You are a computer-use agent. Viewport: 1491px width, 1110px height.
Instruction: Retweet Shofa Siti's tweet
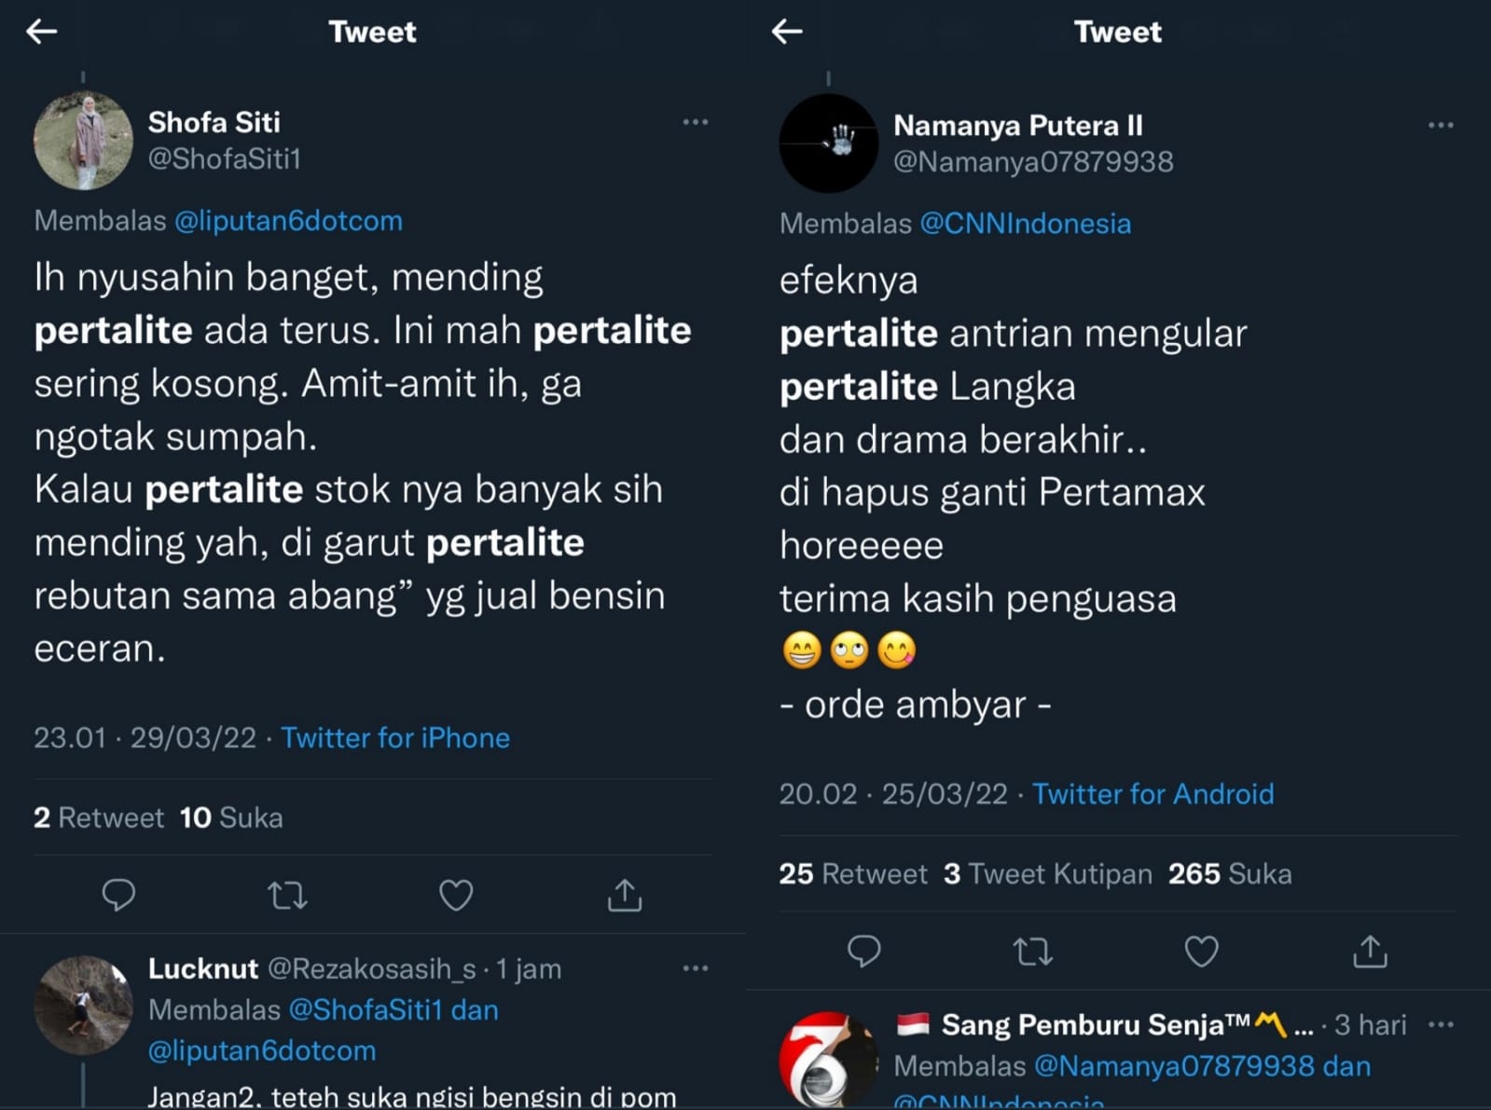pyautogui.click(x=287, y=896)
